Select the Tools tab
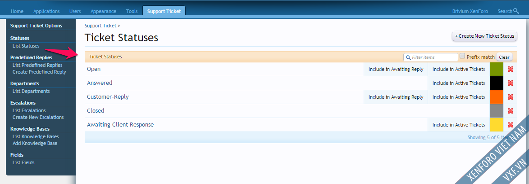Image resolution: width=529 pixels, height=184 pixels. 132,11
